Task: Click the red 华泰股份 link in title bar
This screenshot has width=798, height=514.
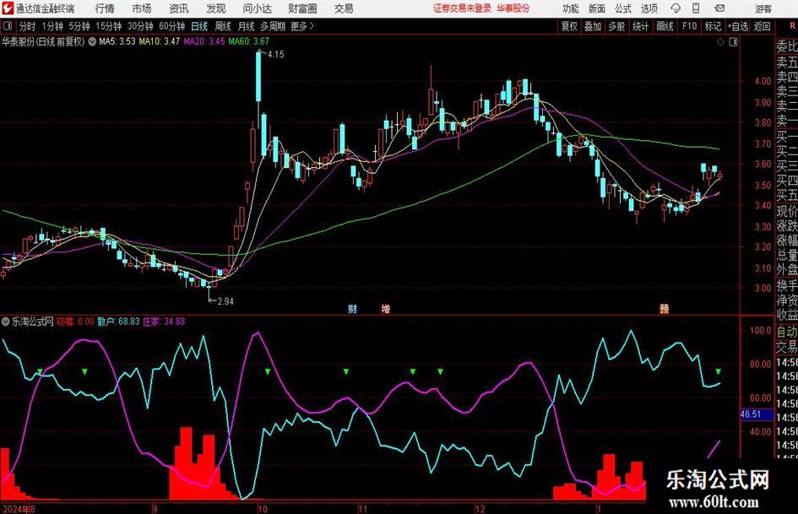Action: pos(513,8)
